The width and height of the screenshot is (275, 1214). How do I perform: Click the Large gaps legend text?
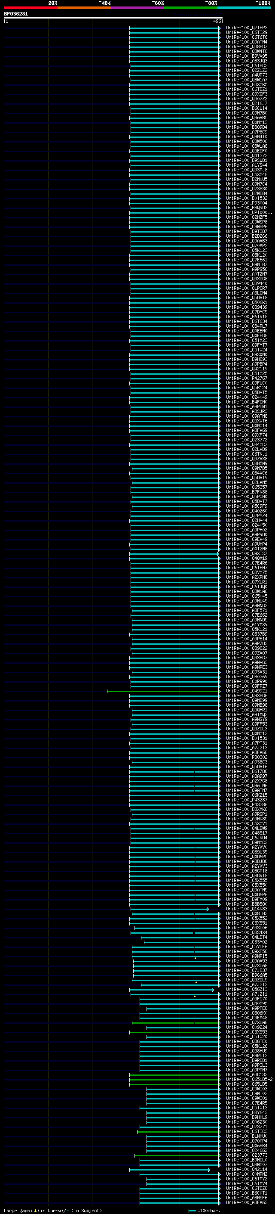click(x=53, y=1210)
